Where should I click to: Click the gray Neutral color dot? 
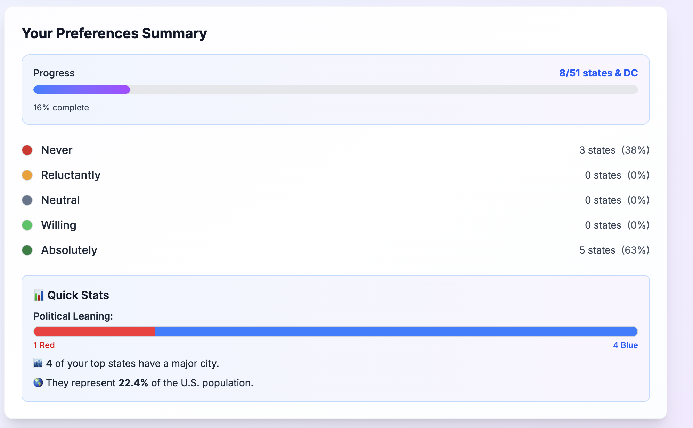click(27, 200)
